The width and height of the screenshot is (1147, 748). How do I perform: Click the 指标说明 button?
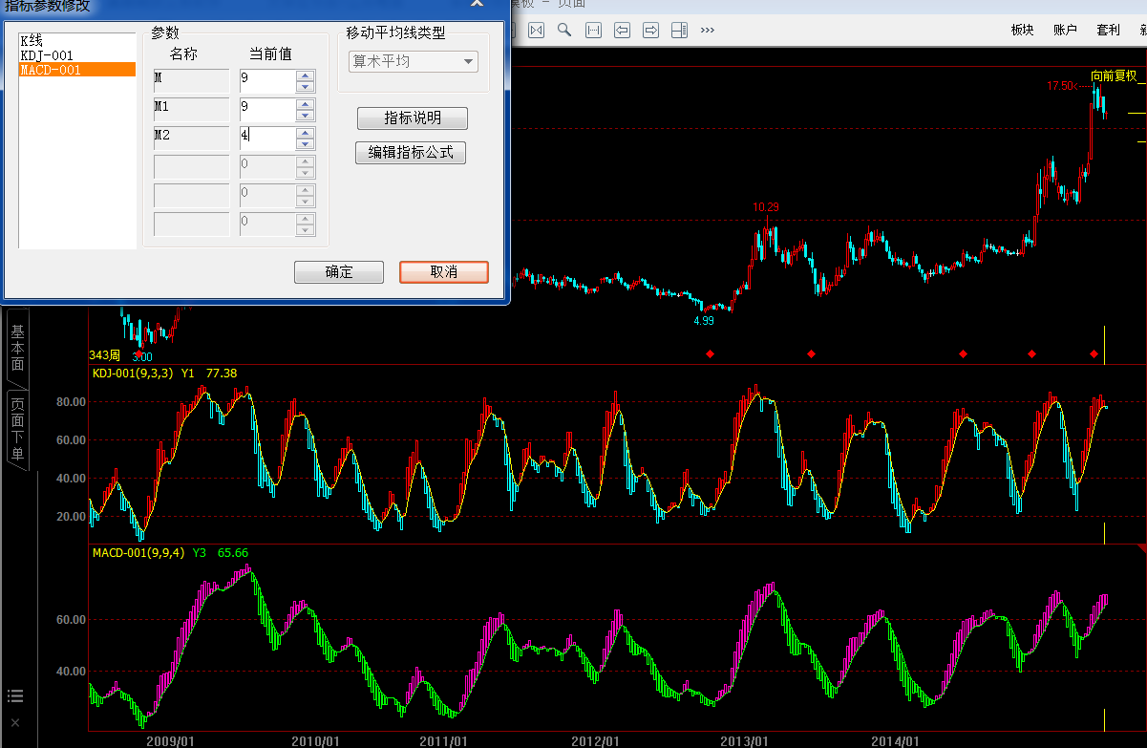point(413,118)
